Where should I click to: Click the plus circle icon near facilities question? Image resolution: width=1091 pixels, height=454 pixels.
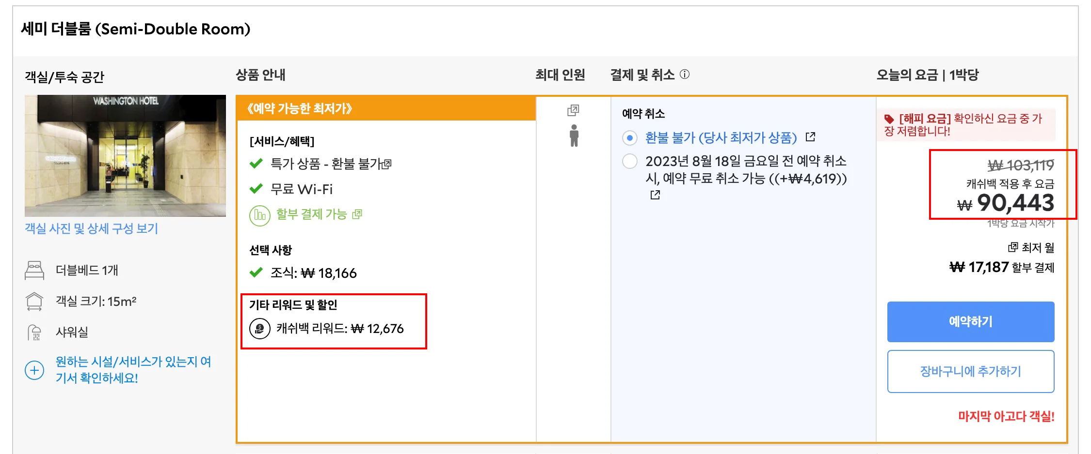33,369
